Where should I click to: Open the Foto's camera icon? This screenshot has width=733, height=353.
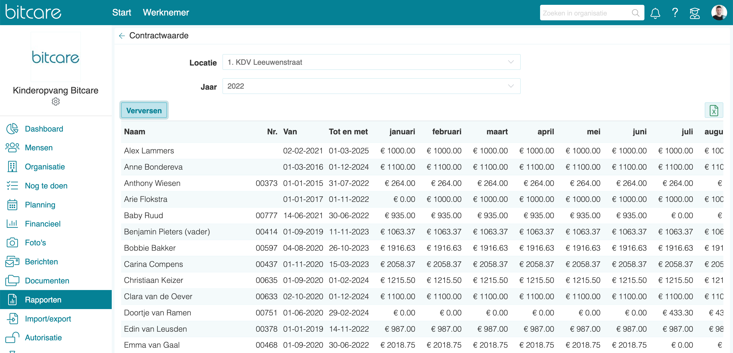(12, 243)
